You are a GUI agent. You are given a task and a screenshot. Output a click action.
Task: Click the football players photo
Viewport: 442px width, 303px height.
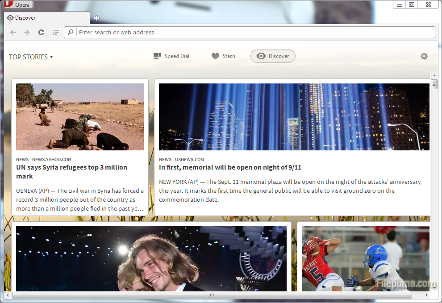(x=365, y=259)
